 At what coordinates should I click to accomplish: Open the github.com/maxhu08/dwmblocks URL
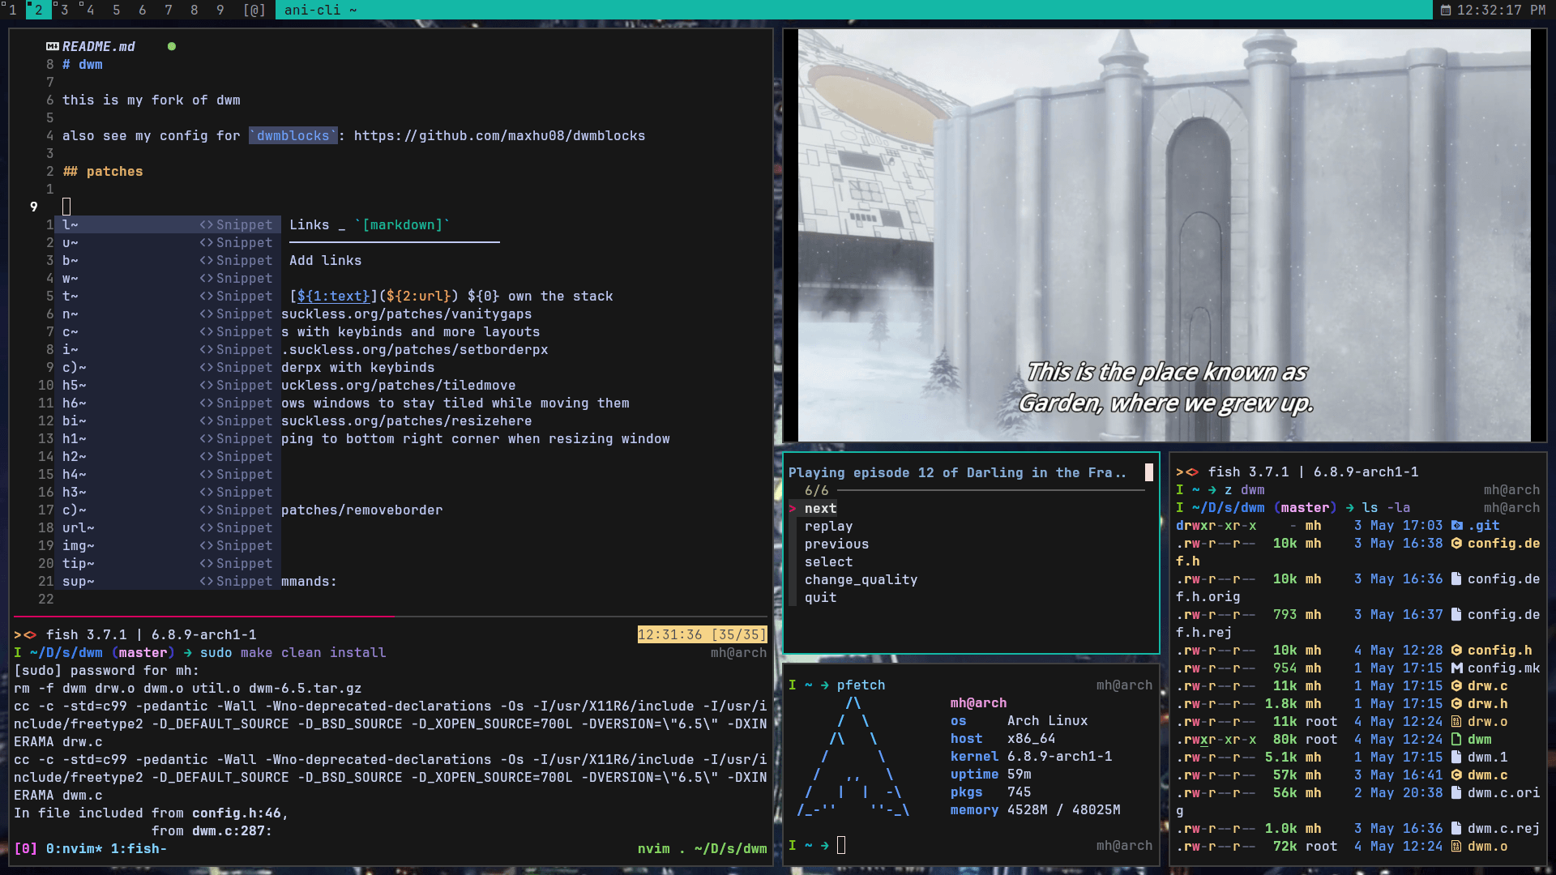point(499,135)
